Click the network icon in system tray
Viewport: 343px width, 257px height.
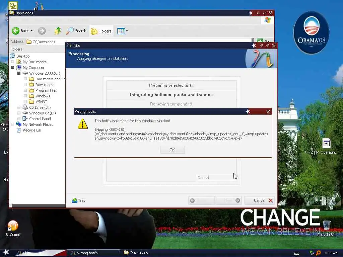[312, 253]
